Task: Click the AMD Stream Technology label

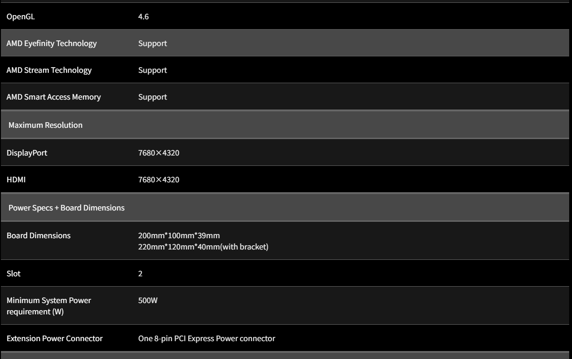Action: tap(49, 70)
